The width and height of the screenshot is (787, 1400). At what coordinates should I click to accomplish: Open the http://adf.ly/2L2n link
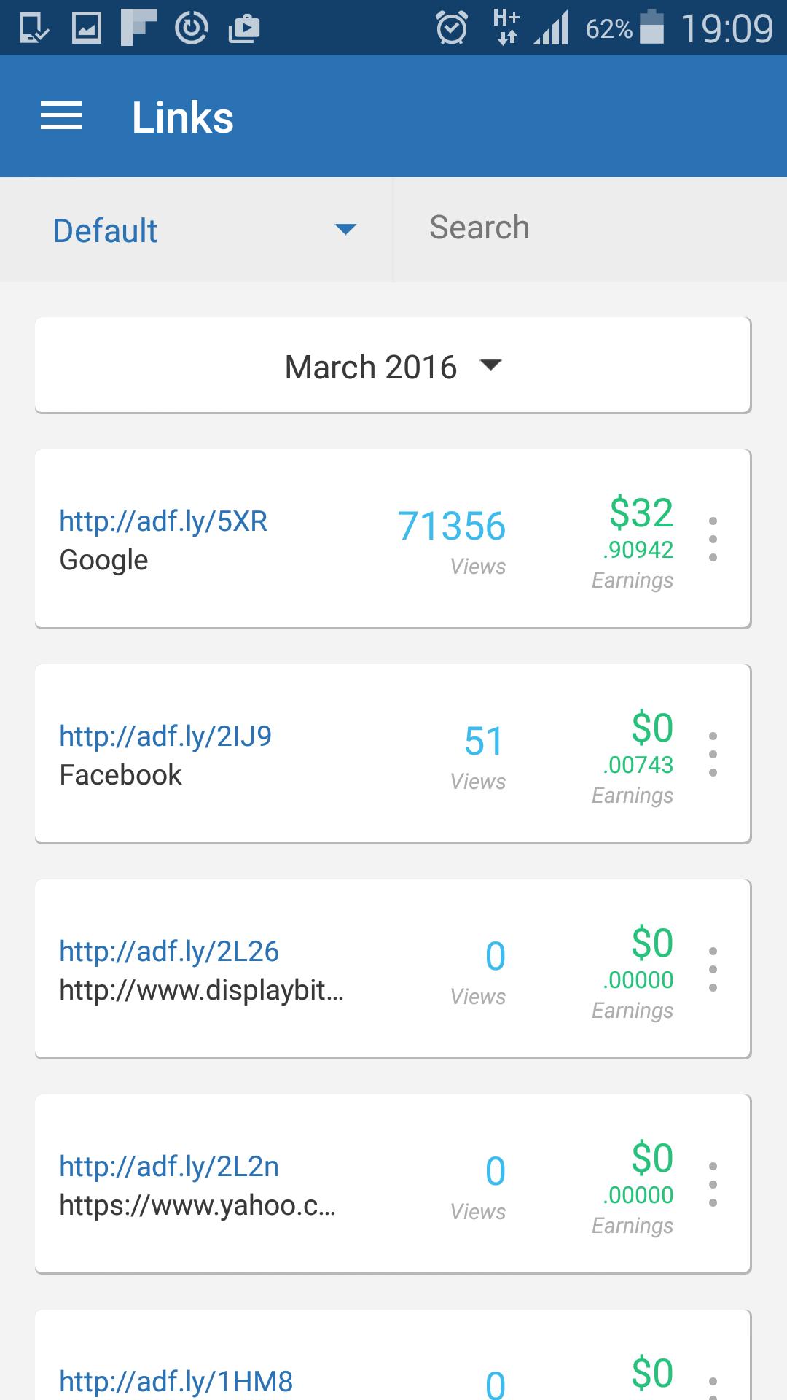pyautogui.click(x=169, y=1167)
